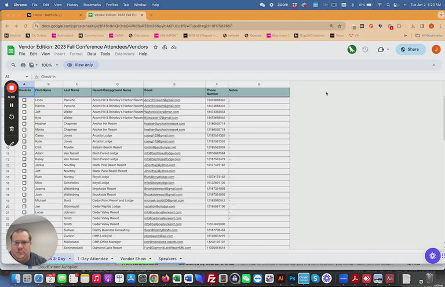This screenshot has height=287, width=445.
Task: Open version history clock icon
Action: click(365, 49)
